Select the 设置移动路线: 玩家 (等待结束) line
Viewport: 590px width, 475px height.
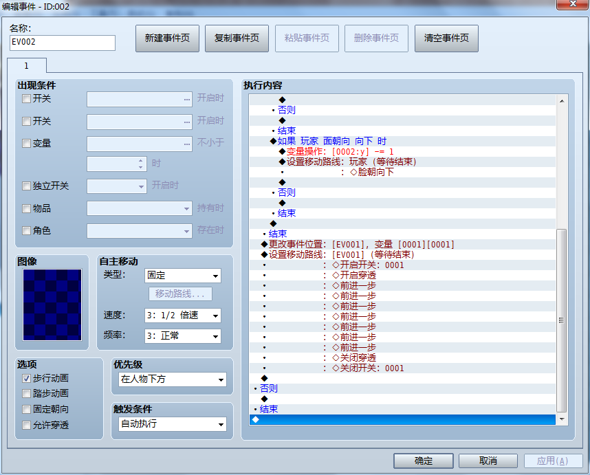click(402, 162)
